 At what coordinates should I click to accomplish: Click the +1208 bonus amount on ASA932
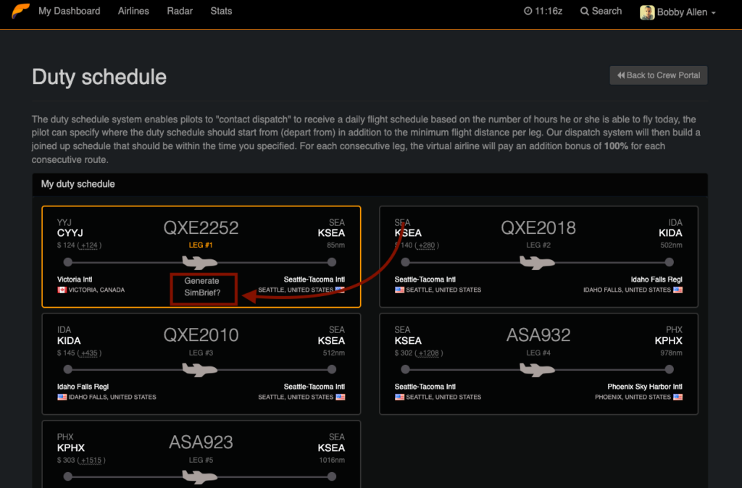(x=429, y=353)
